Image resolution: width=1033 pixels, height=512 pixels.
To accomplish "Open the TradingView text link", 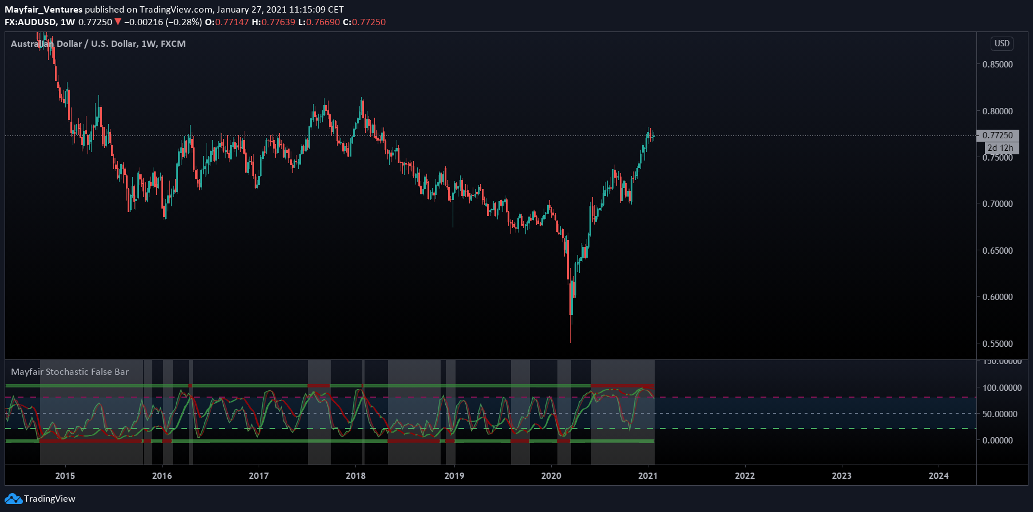I will 50,499.
